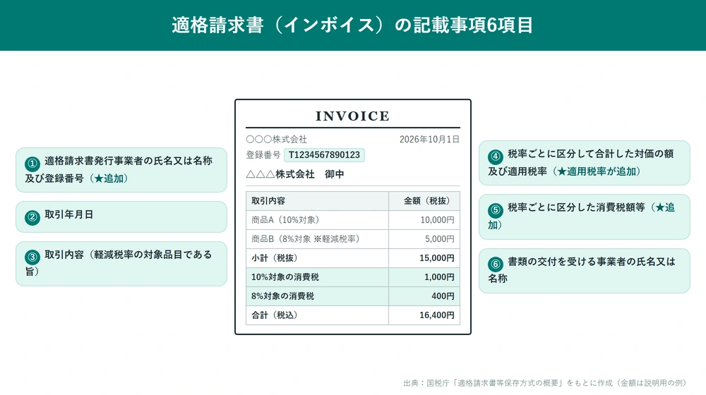Click the 1,000円 tax amount
This screenshot has width=706, height=395.
439,277
